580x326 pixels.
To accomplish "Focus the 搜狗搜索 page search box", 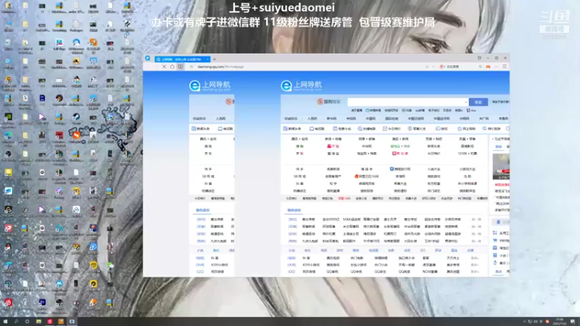I will (x=407, y=101).
